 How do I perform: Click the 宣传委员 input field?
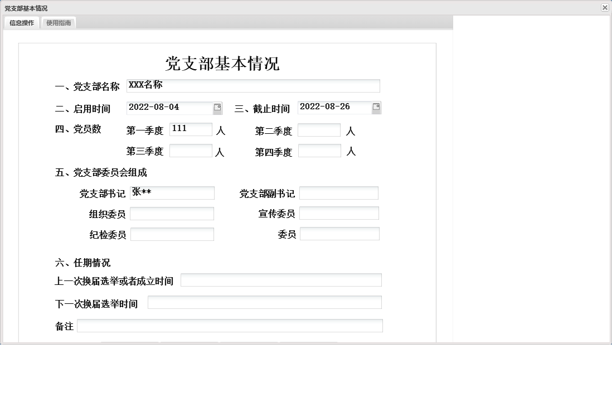pos(339,212)
